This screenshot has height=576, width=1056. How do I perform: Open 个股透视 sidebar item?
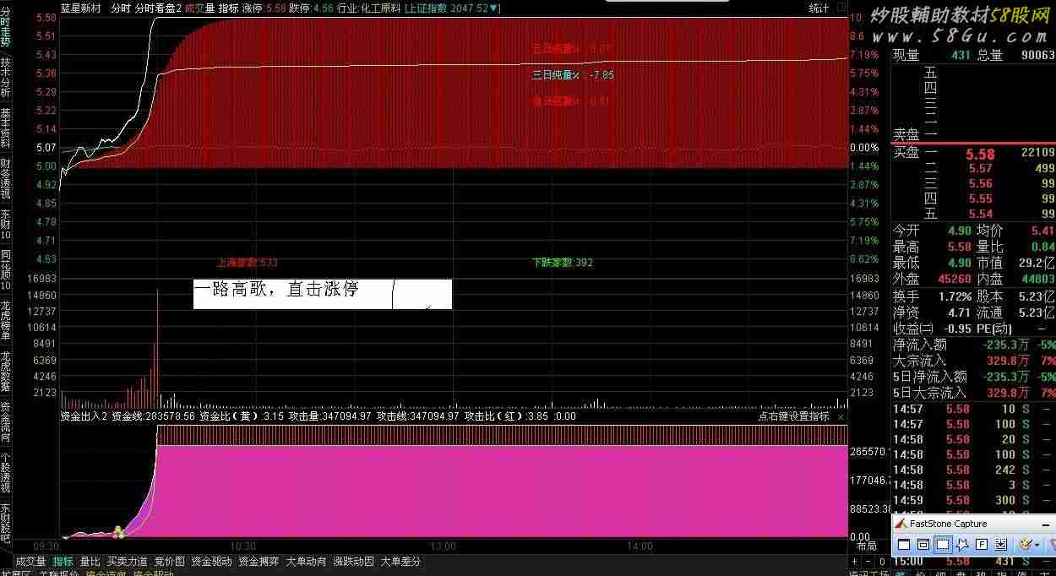(x=6, y=473)
